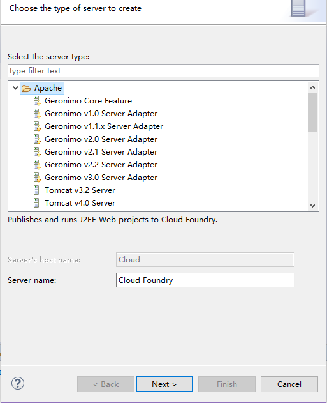Select Geronimo v2.1 Server Adapter

coord(101,152)
